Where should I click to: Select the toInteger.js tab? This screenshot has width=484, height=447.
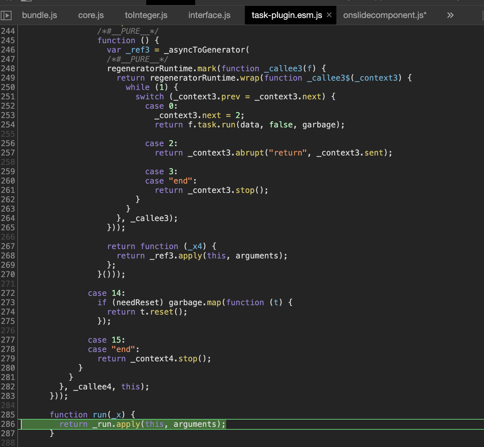[x=146, y=15]
